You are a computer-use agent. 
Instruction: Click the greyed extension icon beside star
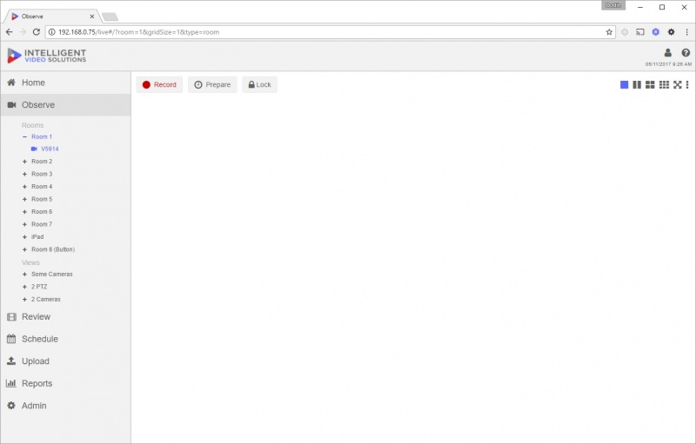tap(625, 32)
